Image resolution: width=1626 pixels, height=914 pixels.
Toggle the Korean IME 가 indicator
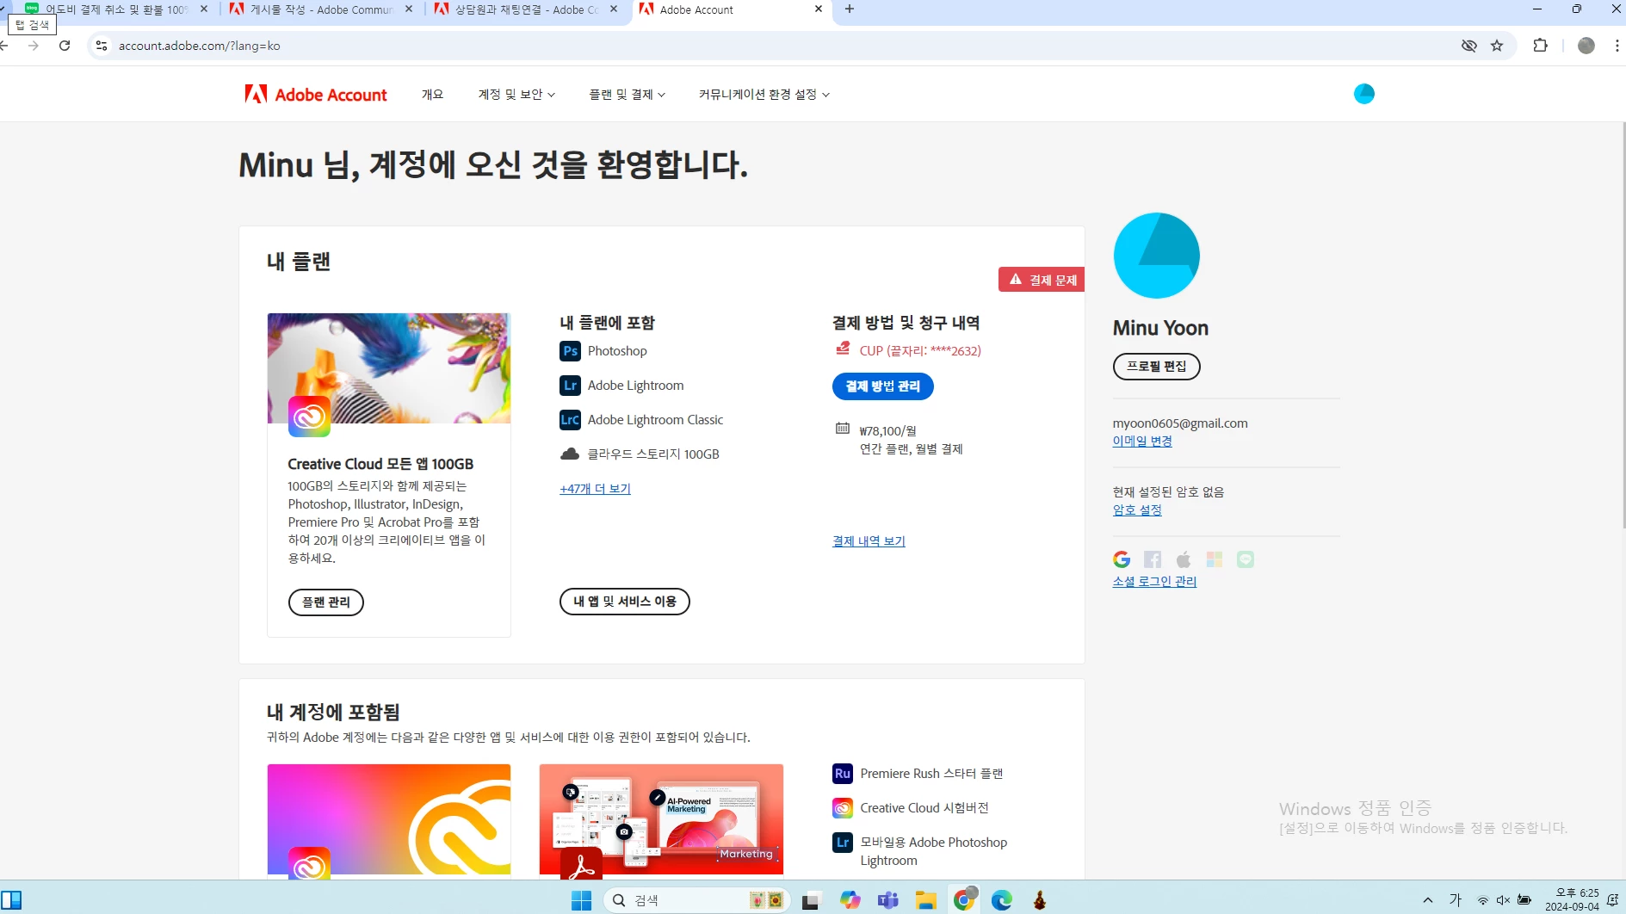tap(1456, 900)
